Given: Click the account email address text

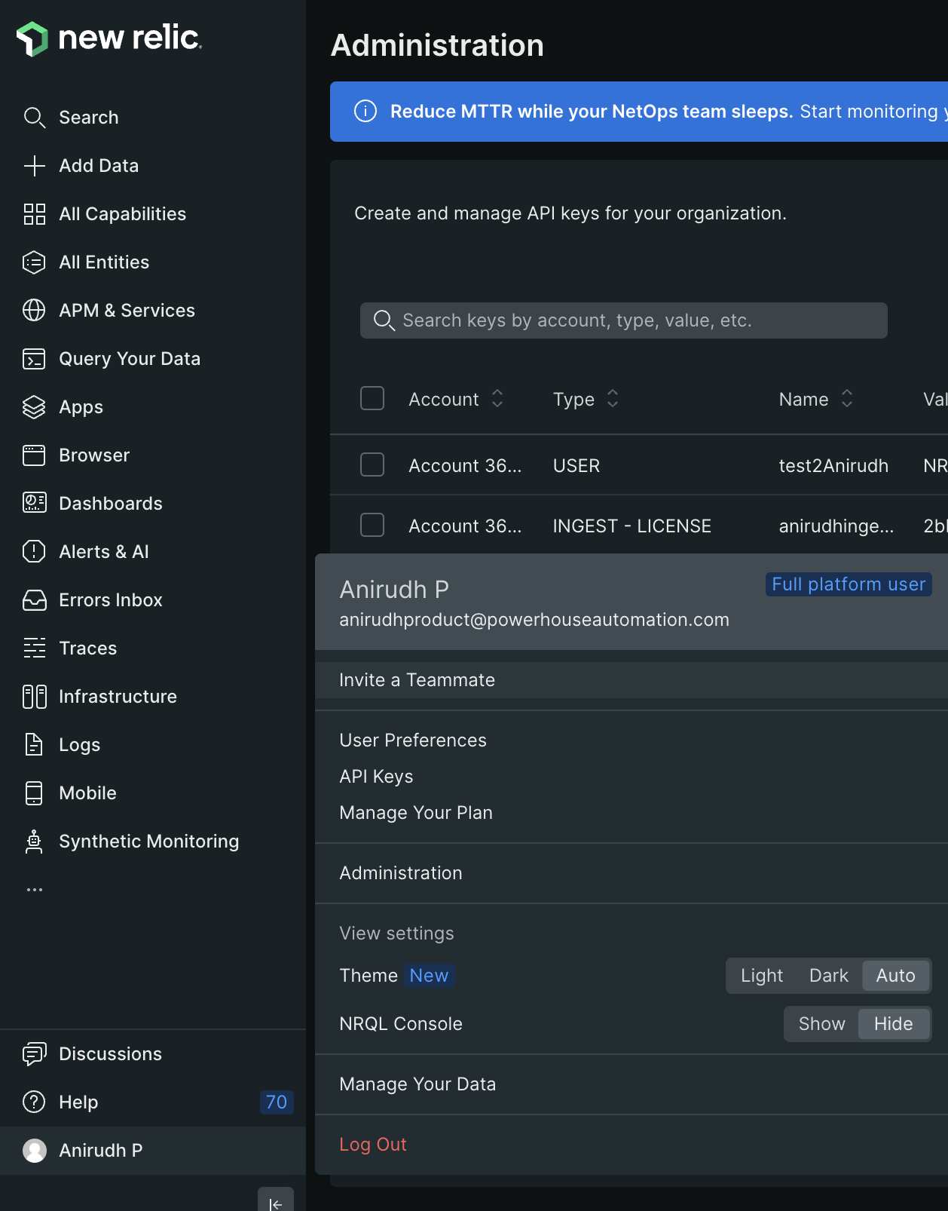Looking at the screenshot, I should coord(534,620).
